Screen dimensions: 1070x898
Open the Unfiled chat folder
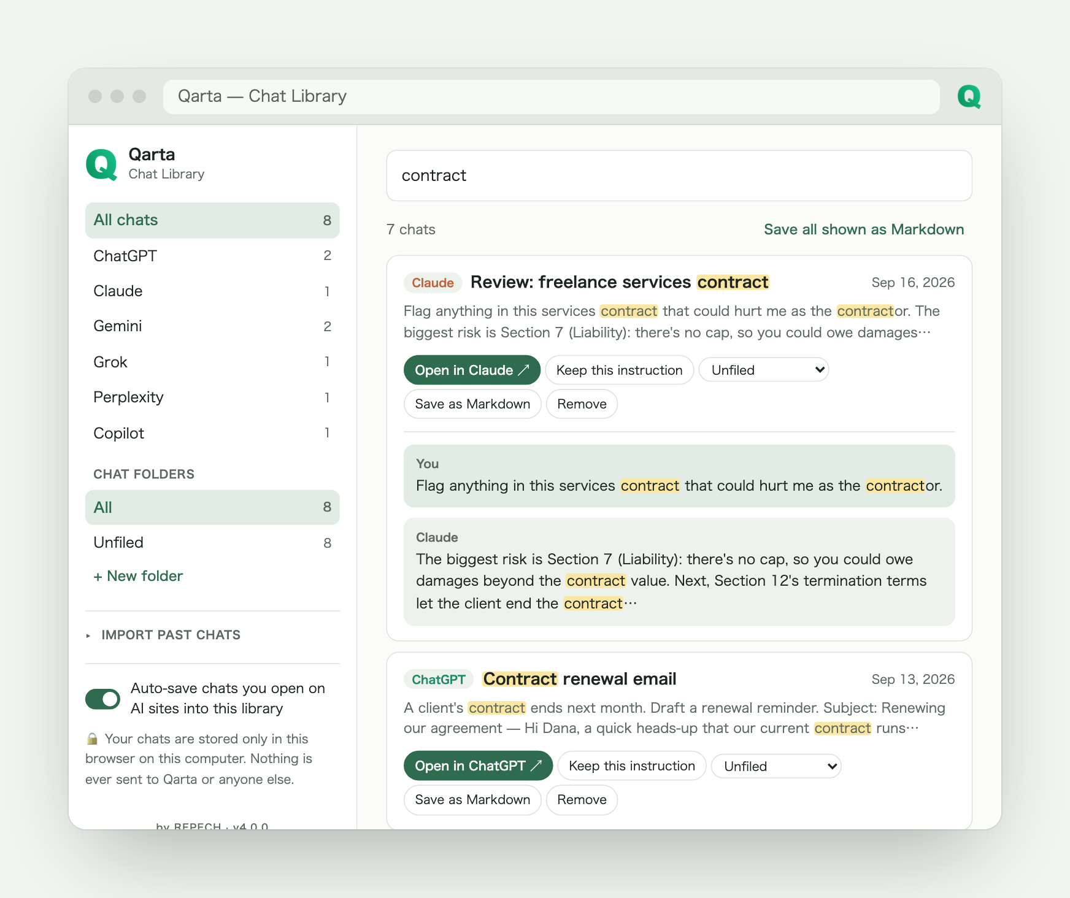coord(212,543)
